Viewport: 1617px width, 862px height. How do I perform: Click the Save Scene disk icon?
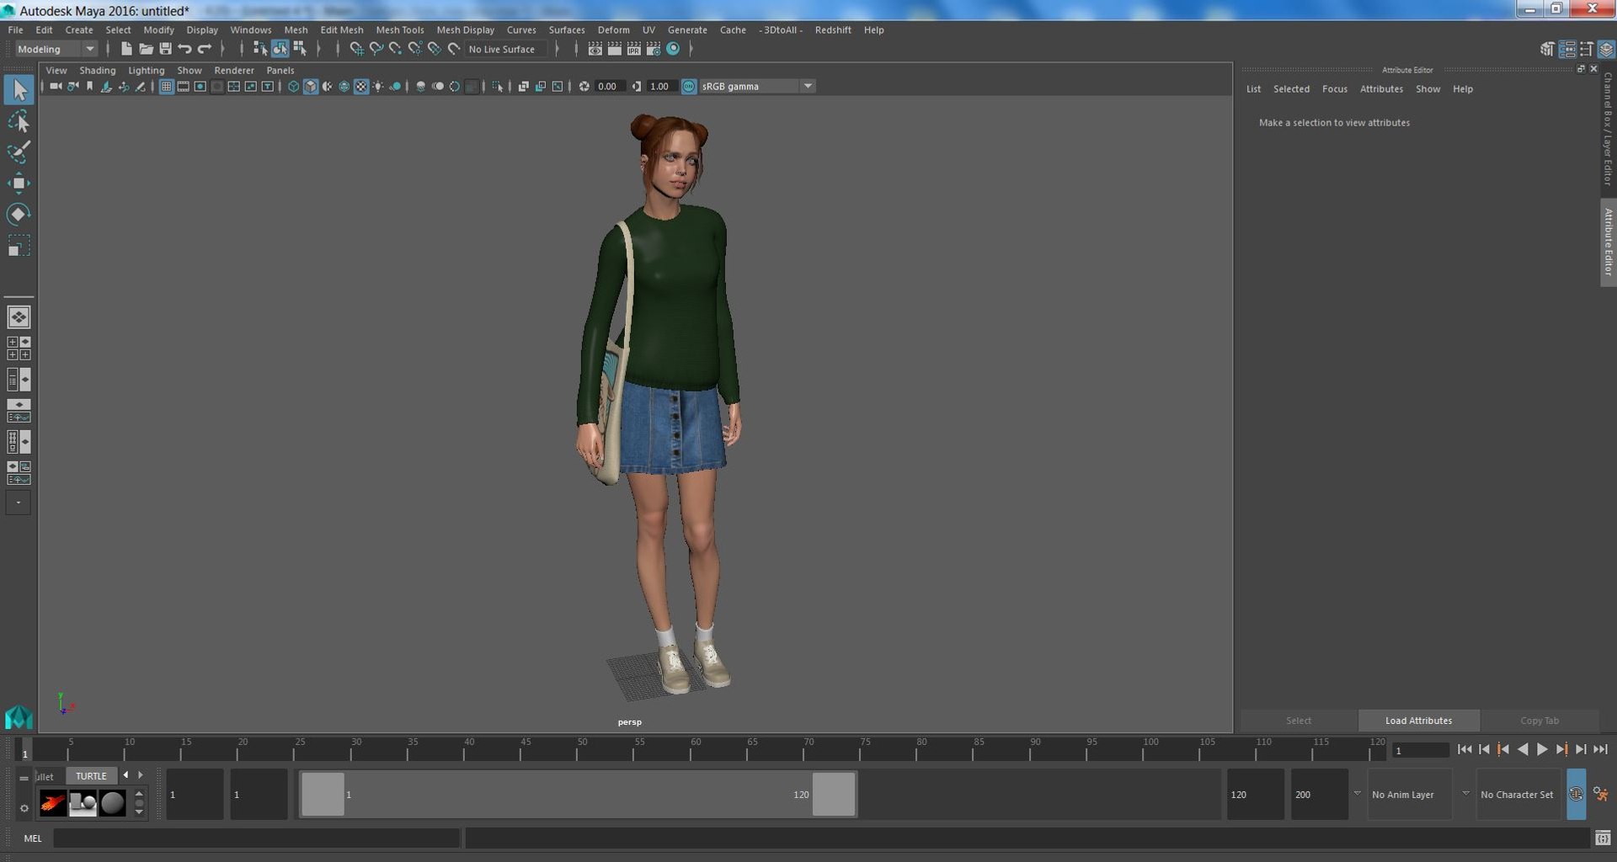point(166,49)
